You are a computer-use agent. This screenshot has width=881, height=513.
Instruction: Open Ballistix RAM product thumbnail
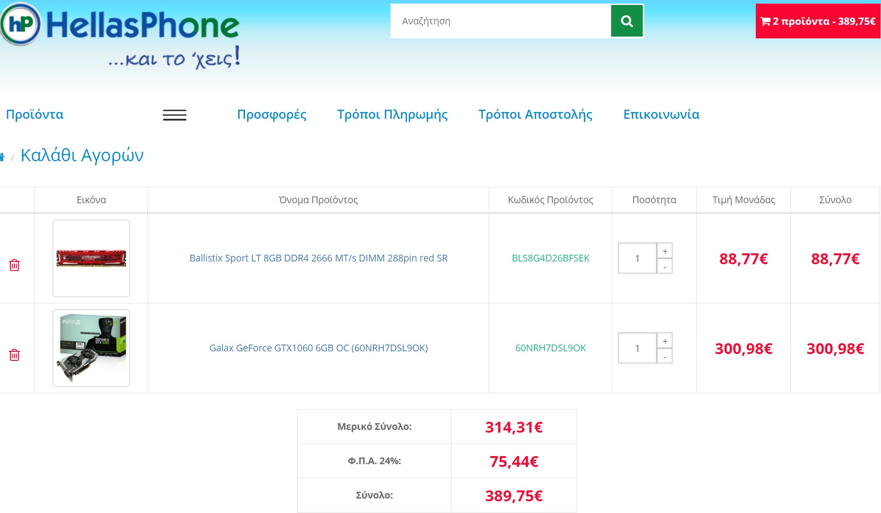(x=91, y=258)
